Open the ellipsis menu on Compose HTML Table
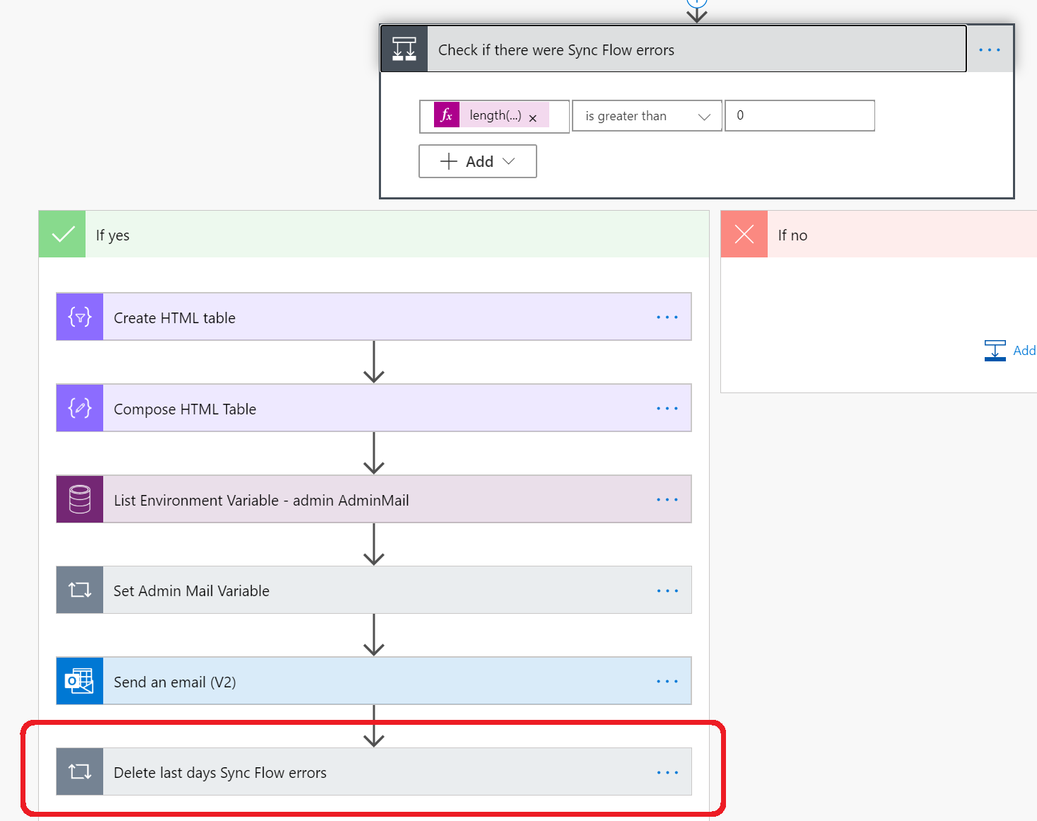 [667, 407]
